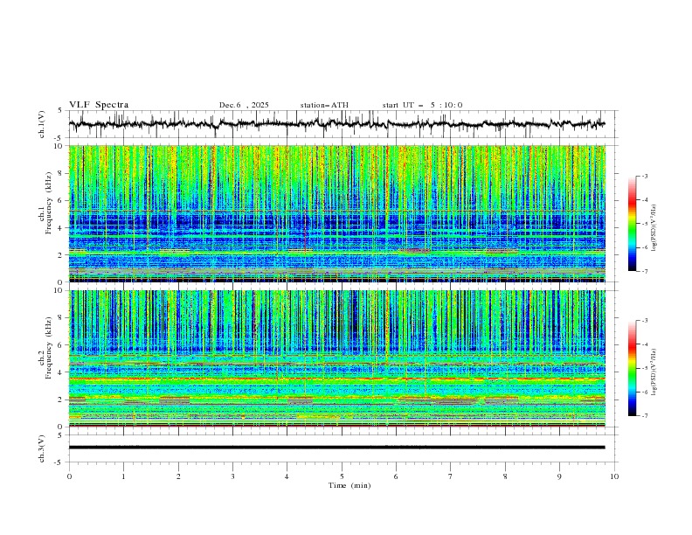The width and height of the screenshot is (692, 535).
Task: Click the time axis tick label "9"
Action: [x=559, y=476]
